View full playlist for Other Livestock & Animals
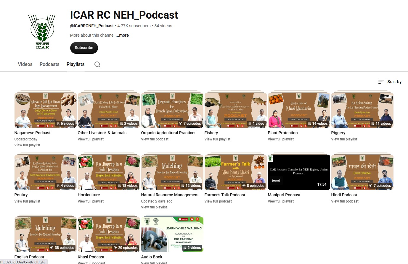Screen dimensions: 408x264 91,139
